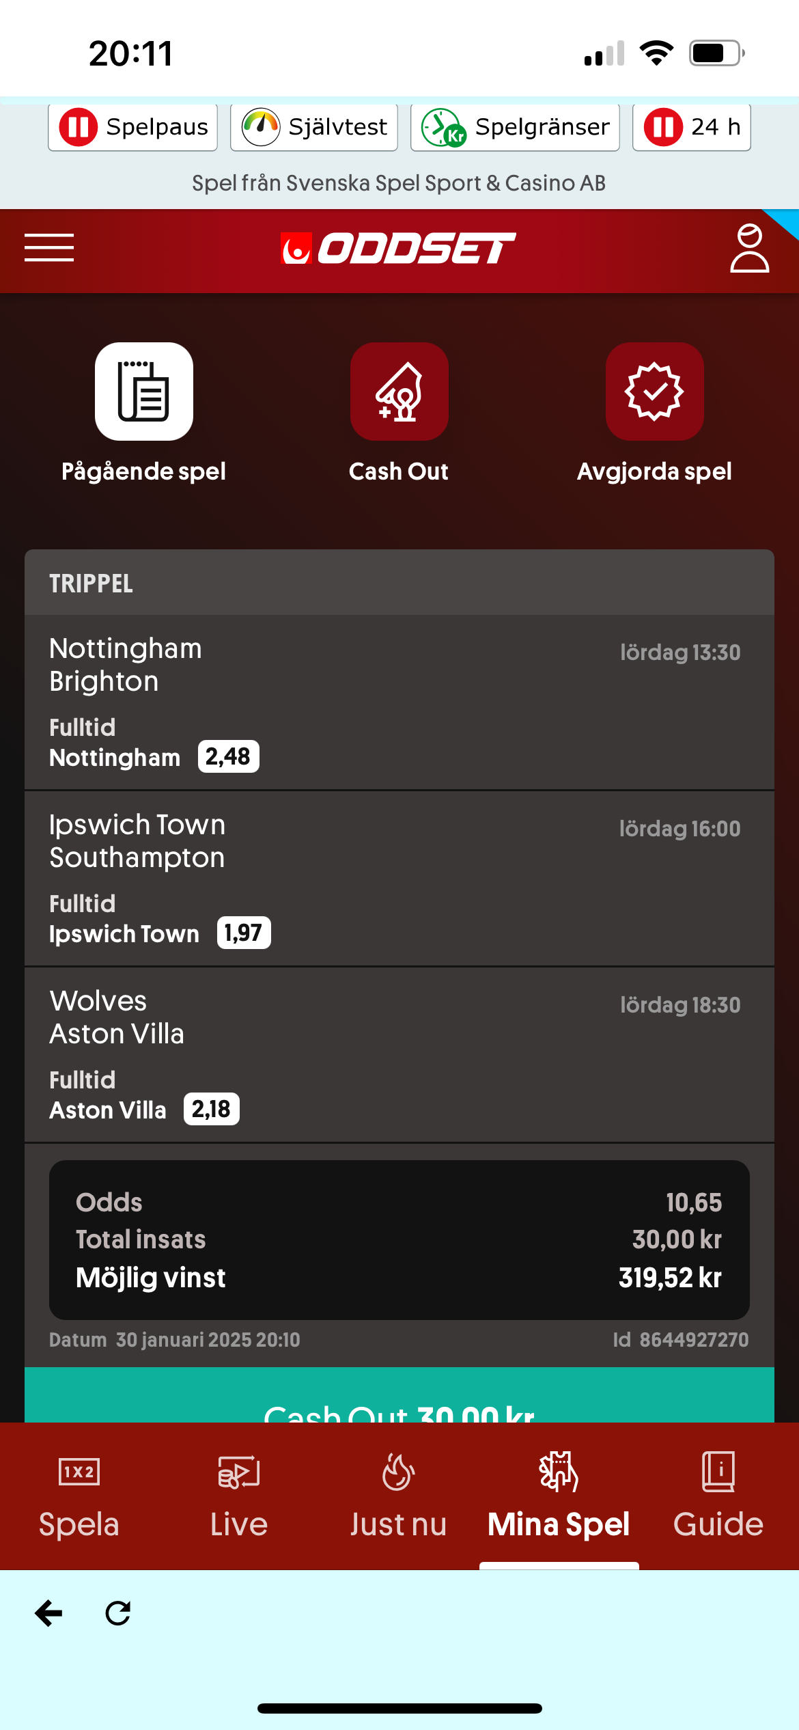Tap the ODDSET logo

pyautogui.click(x=399, y=248)
